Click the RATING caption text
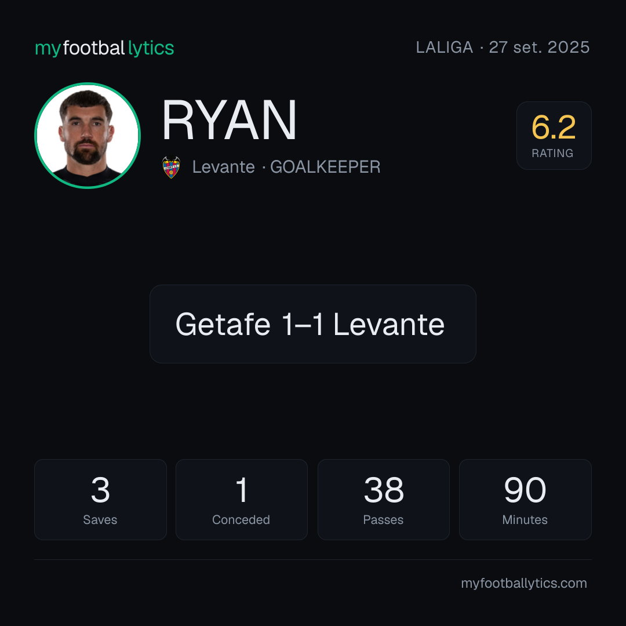Image resolution: width=626 pixels, height=626 pixels. [552, 153]
